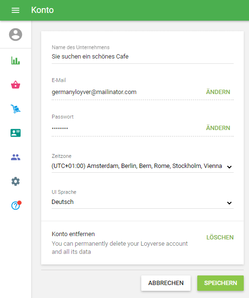Click LÖSCHEN to remove account

point(220,238)
